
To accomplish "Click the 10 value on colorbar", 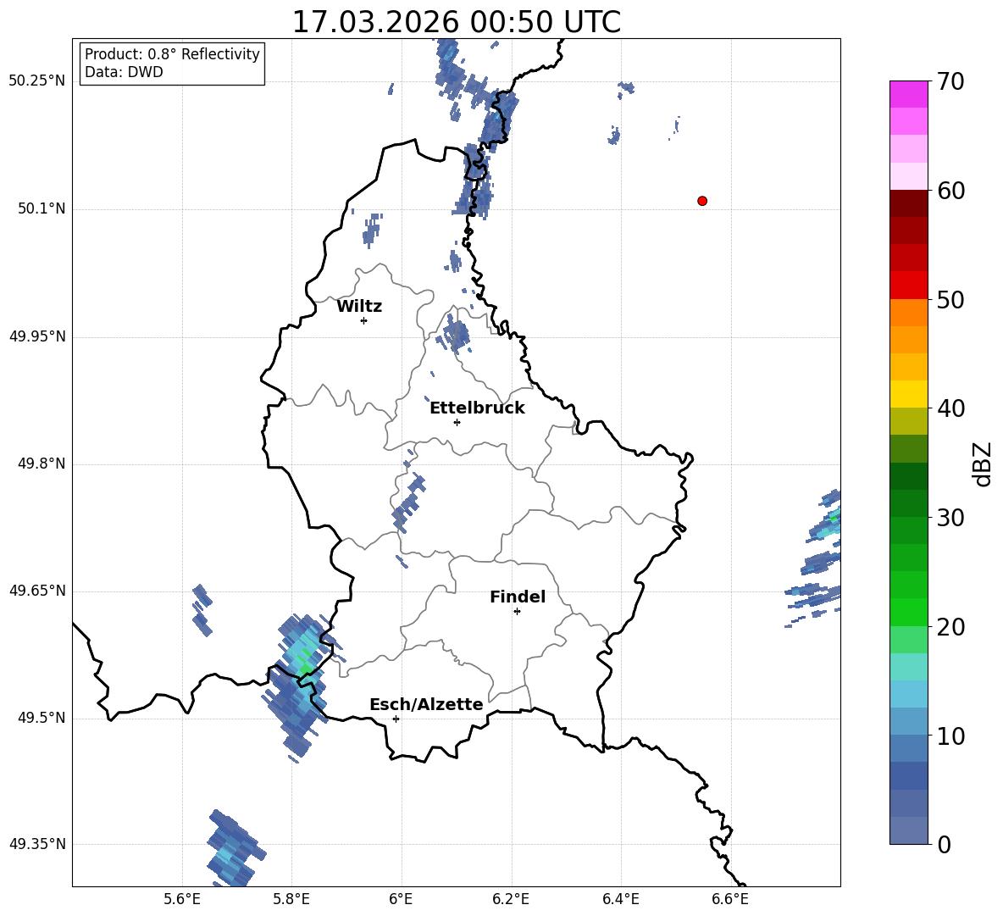I will click(x=950, y=736).
